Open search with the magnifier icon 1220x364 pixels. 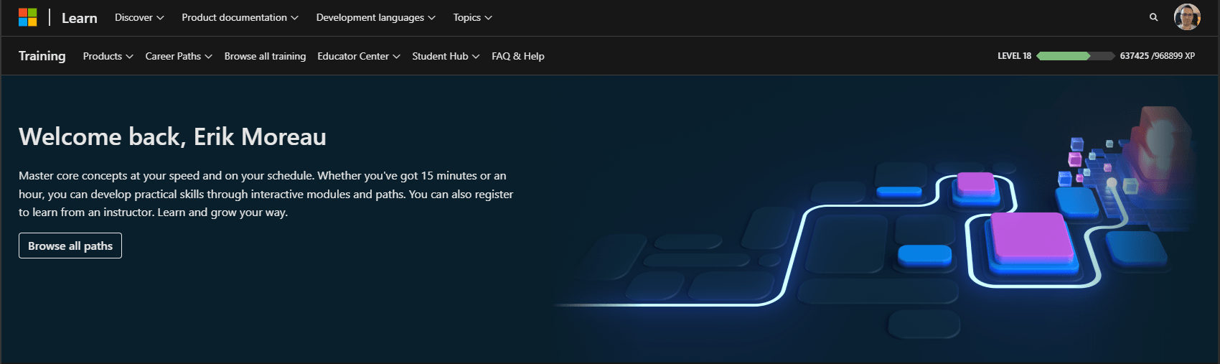1153,17
